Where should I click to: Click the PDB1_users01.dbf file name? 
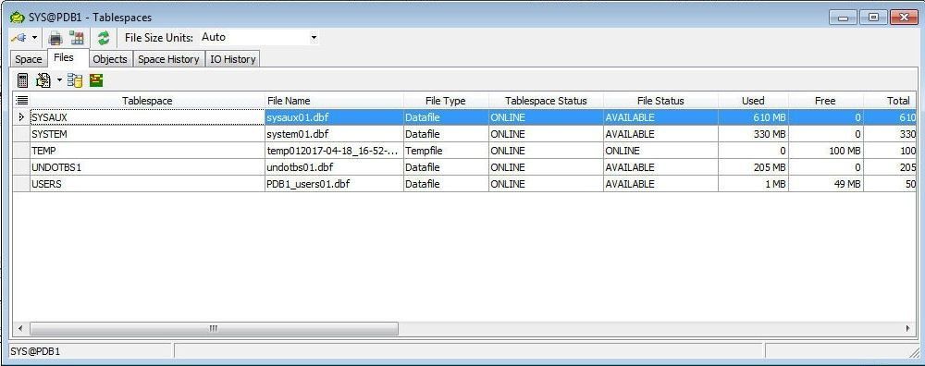click(308, 184)
